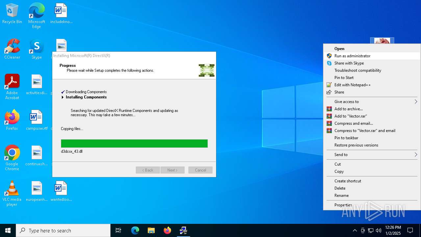Open File Explorer from the taskbar
This screenshot has width=421, height=237.
tap(151, 230)
